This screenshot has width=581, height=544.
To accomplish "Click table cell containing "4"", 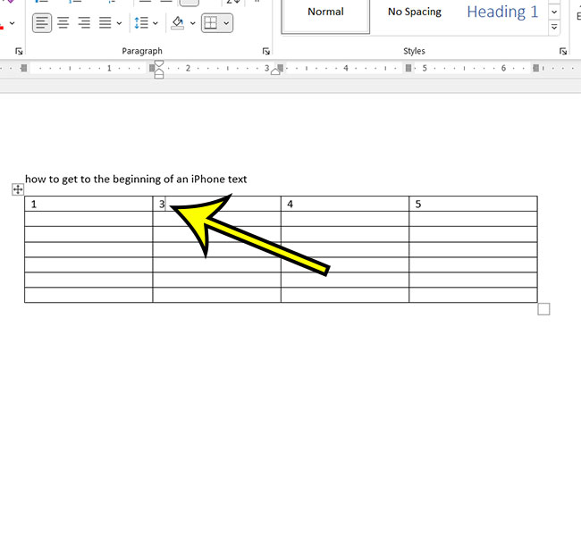I will (x=345, y=204).
